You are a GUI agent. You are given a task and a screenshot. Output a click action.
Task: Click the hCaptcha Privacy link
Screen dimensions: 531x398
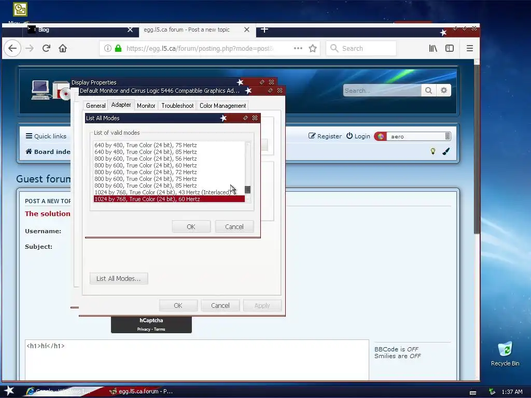pyautogui.click(x=144, y=329)
